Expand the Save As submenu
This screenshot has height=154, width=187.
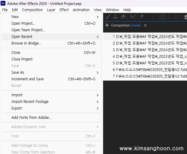(x=51, y=72)
